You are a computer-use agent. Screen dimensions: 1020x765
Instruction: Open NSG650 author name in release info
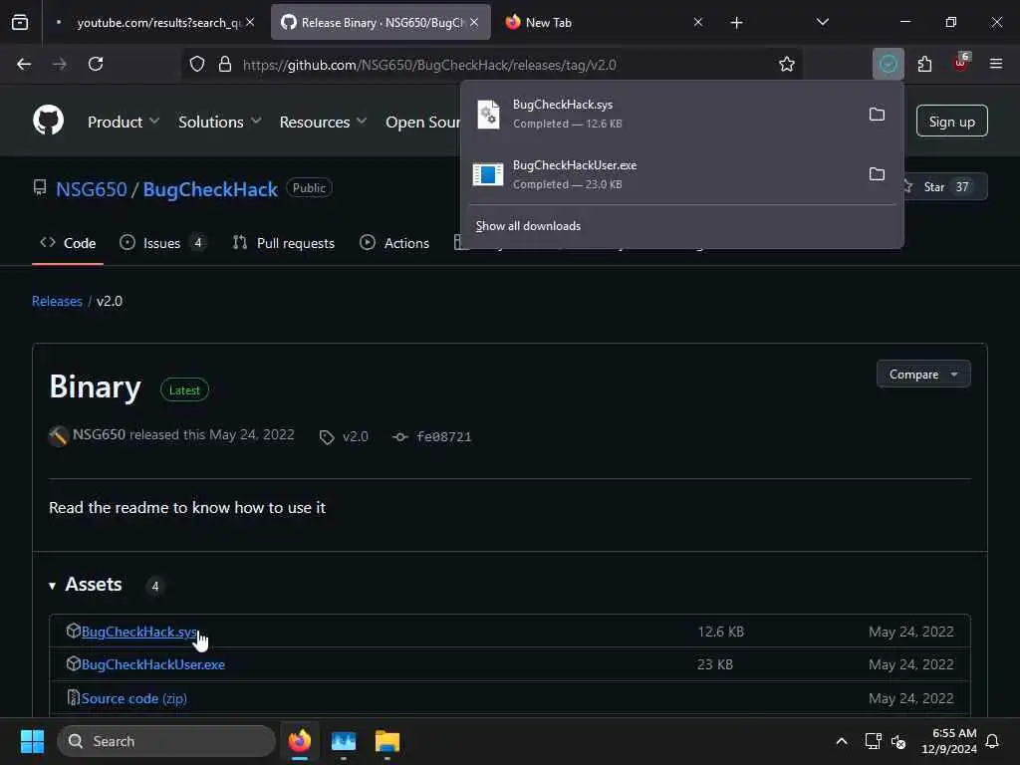tap(99, 434)
